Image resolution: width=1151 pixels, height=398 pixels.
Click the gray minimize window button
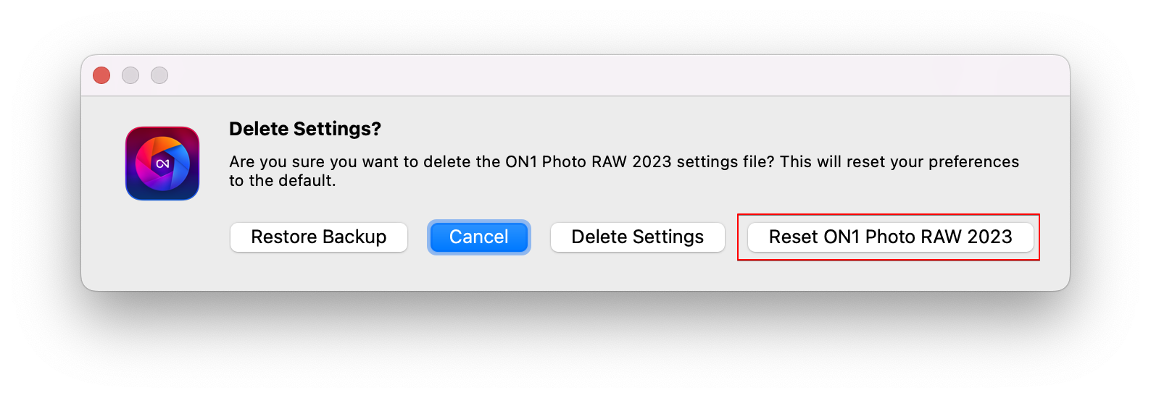point(130,75)
